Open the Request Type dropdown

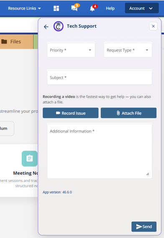pos(128,50)
